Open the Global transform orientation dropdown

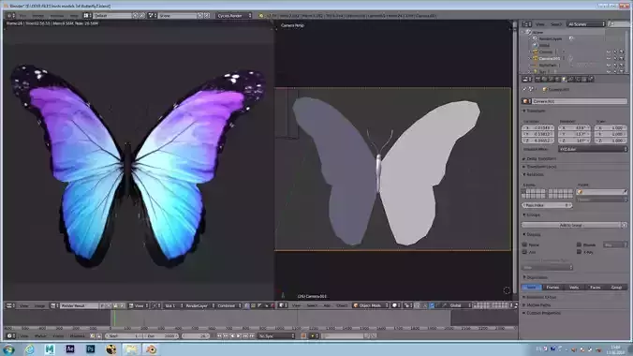coord(461,305)
